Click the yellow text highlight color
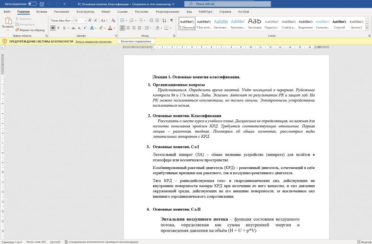This screenshot has width=372, height=244. click(x=100, y=28)
